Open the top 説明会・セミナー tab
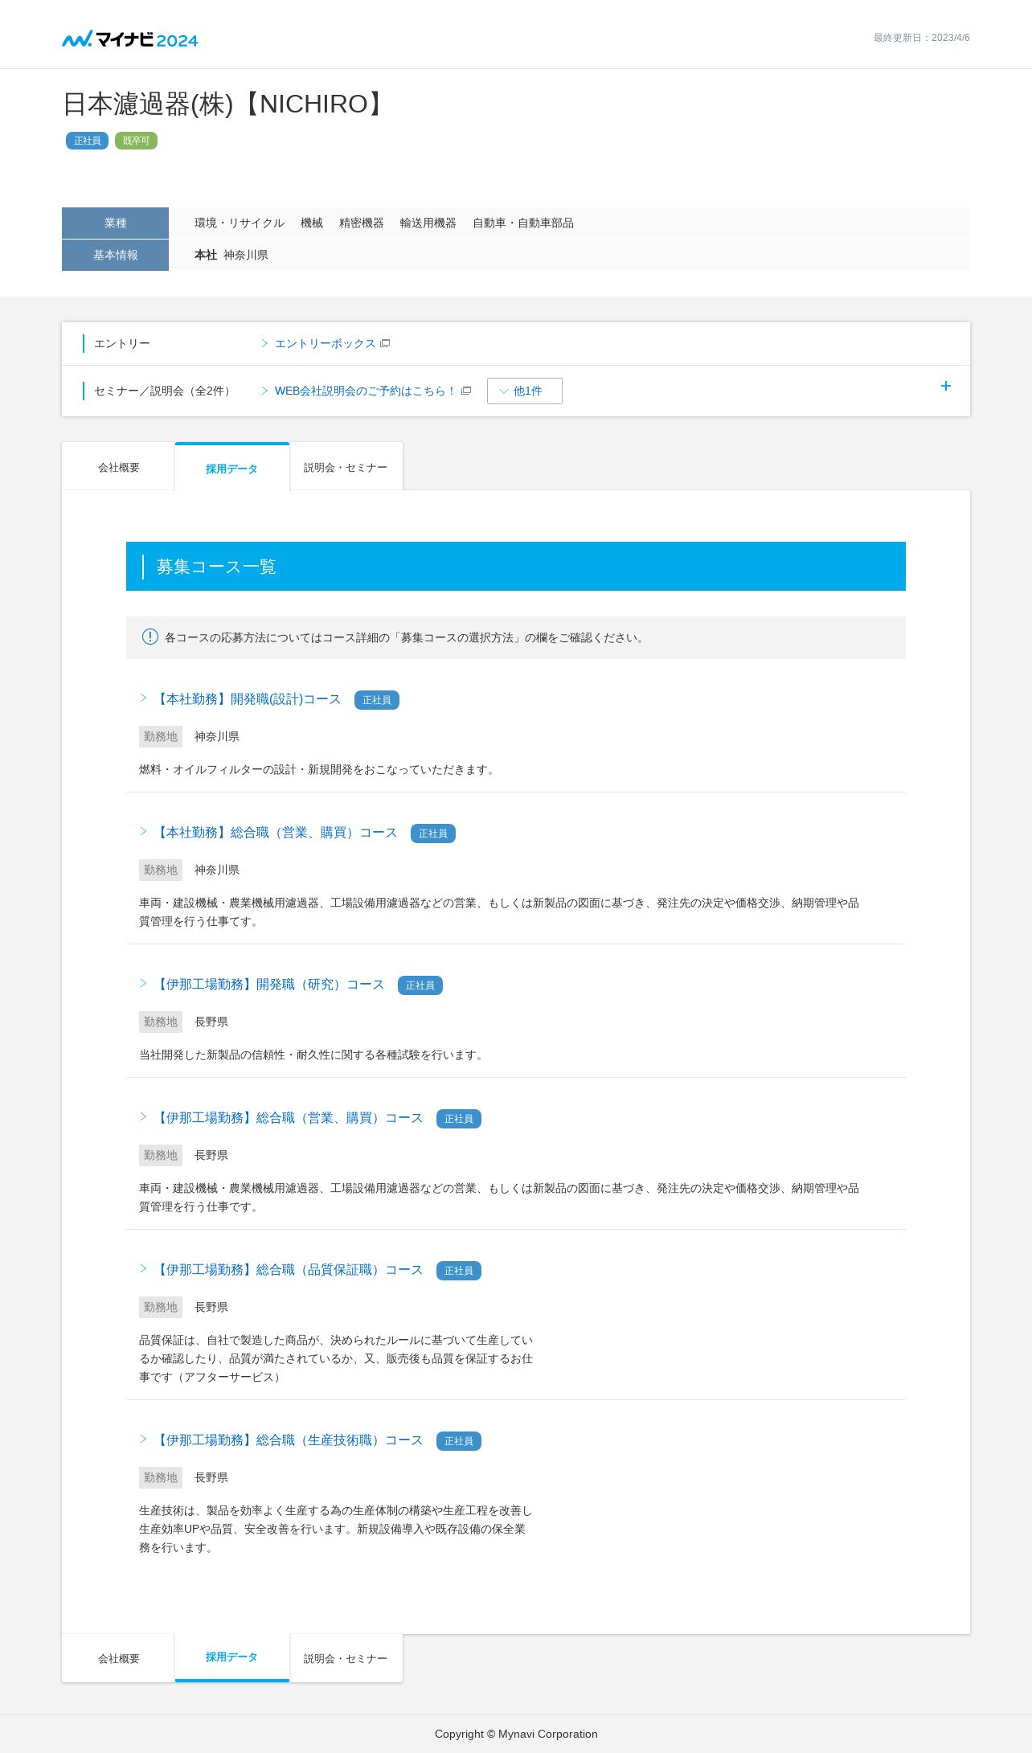The height and width of the screenshot is (1753, 1032). (346, 467)
